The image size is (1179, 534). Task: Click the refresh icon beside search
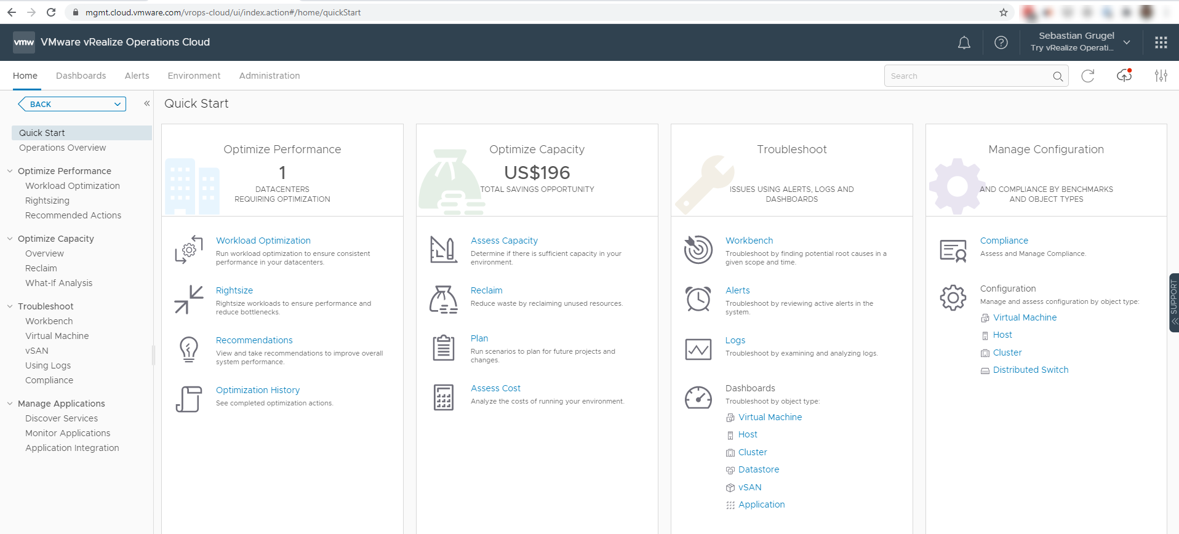1087,76
